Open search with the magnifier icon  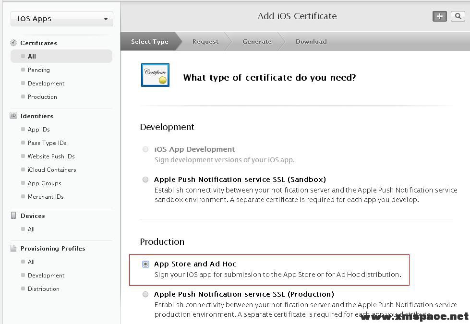coord(458,16)
